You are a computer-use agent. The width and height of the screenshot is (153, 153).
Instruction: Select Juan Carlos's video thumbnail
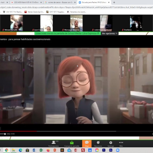[x=47, y=23]
